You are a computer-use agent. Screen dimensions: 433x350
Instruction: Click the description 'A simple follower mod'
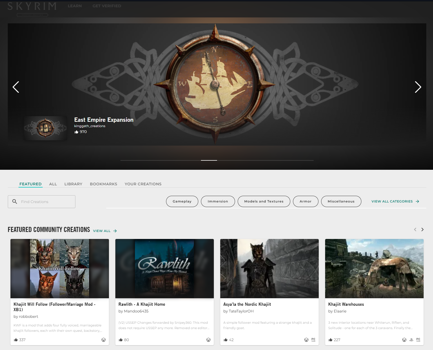[267, 325]
